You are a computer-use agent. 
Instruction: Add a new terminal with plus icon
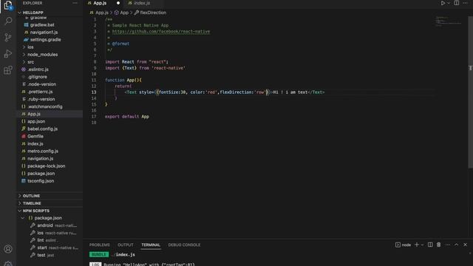417,245
